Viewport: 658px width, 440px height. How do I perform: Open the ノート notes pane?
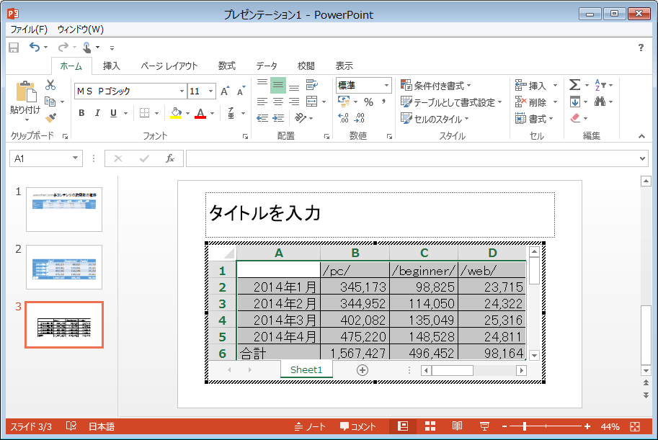tap(310, 426)
